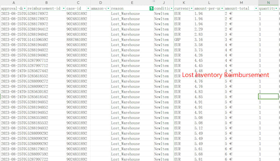280x161 pixels.
Task: Select cell with reimbursement-id 5285627442
Action: coord(47,71)
